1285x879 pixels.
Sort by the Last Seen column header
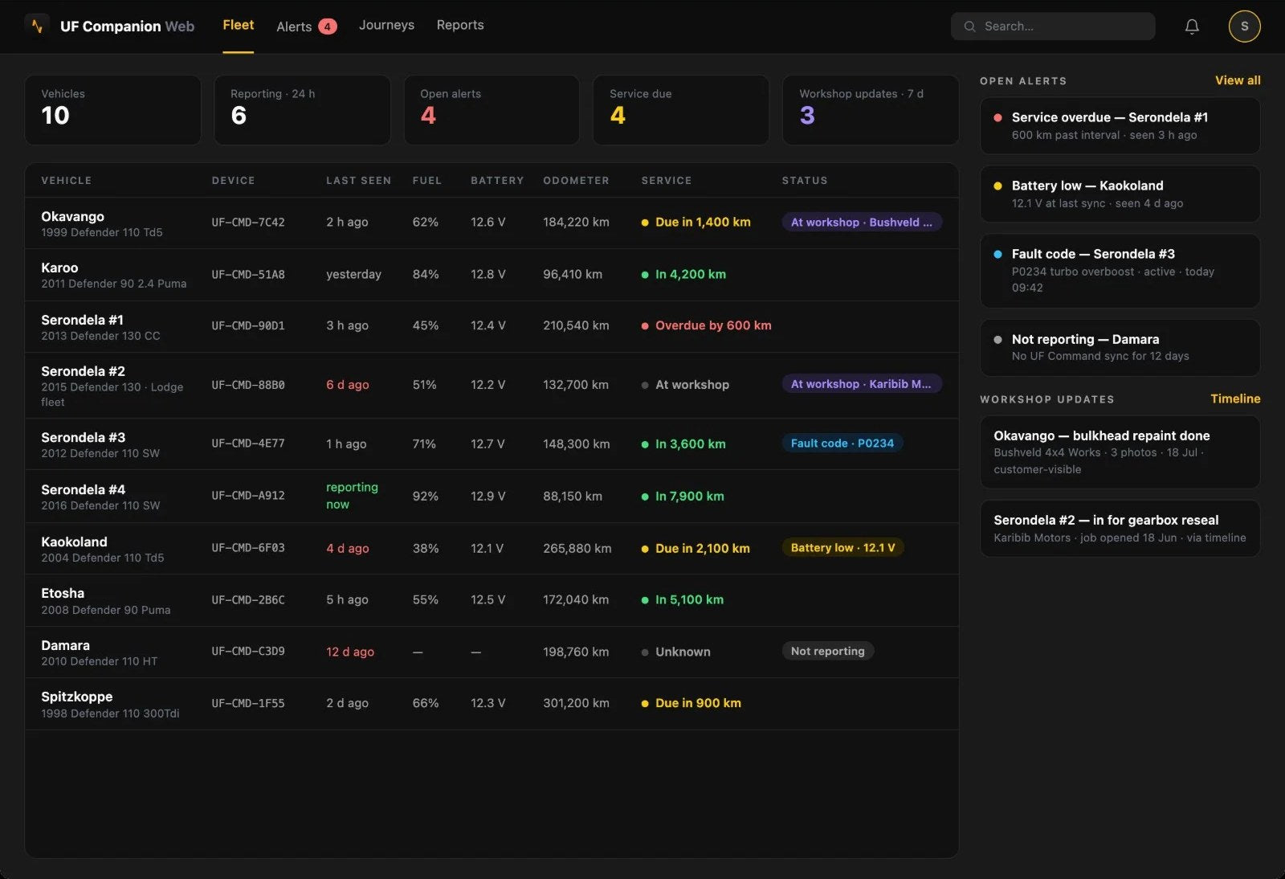tap(358, 181)
